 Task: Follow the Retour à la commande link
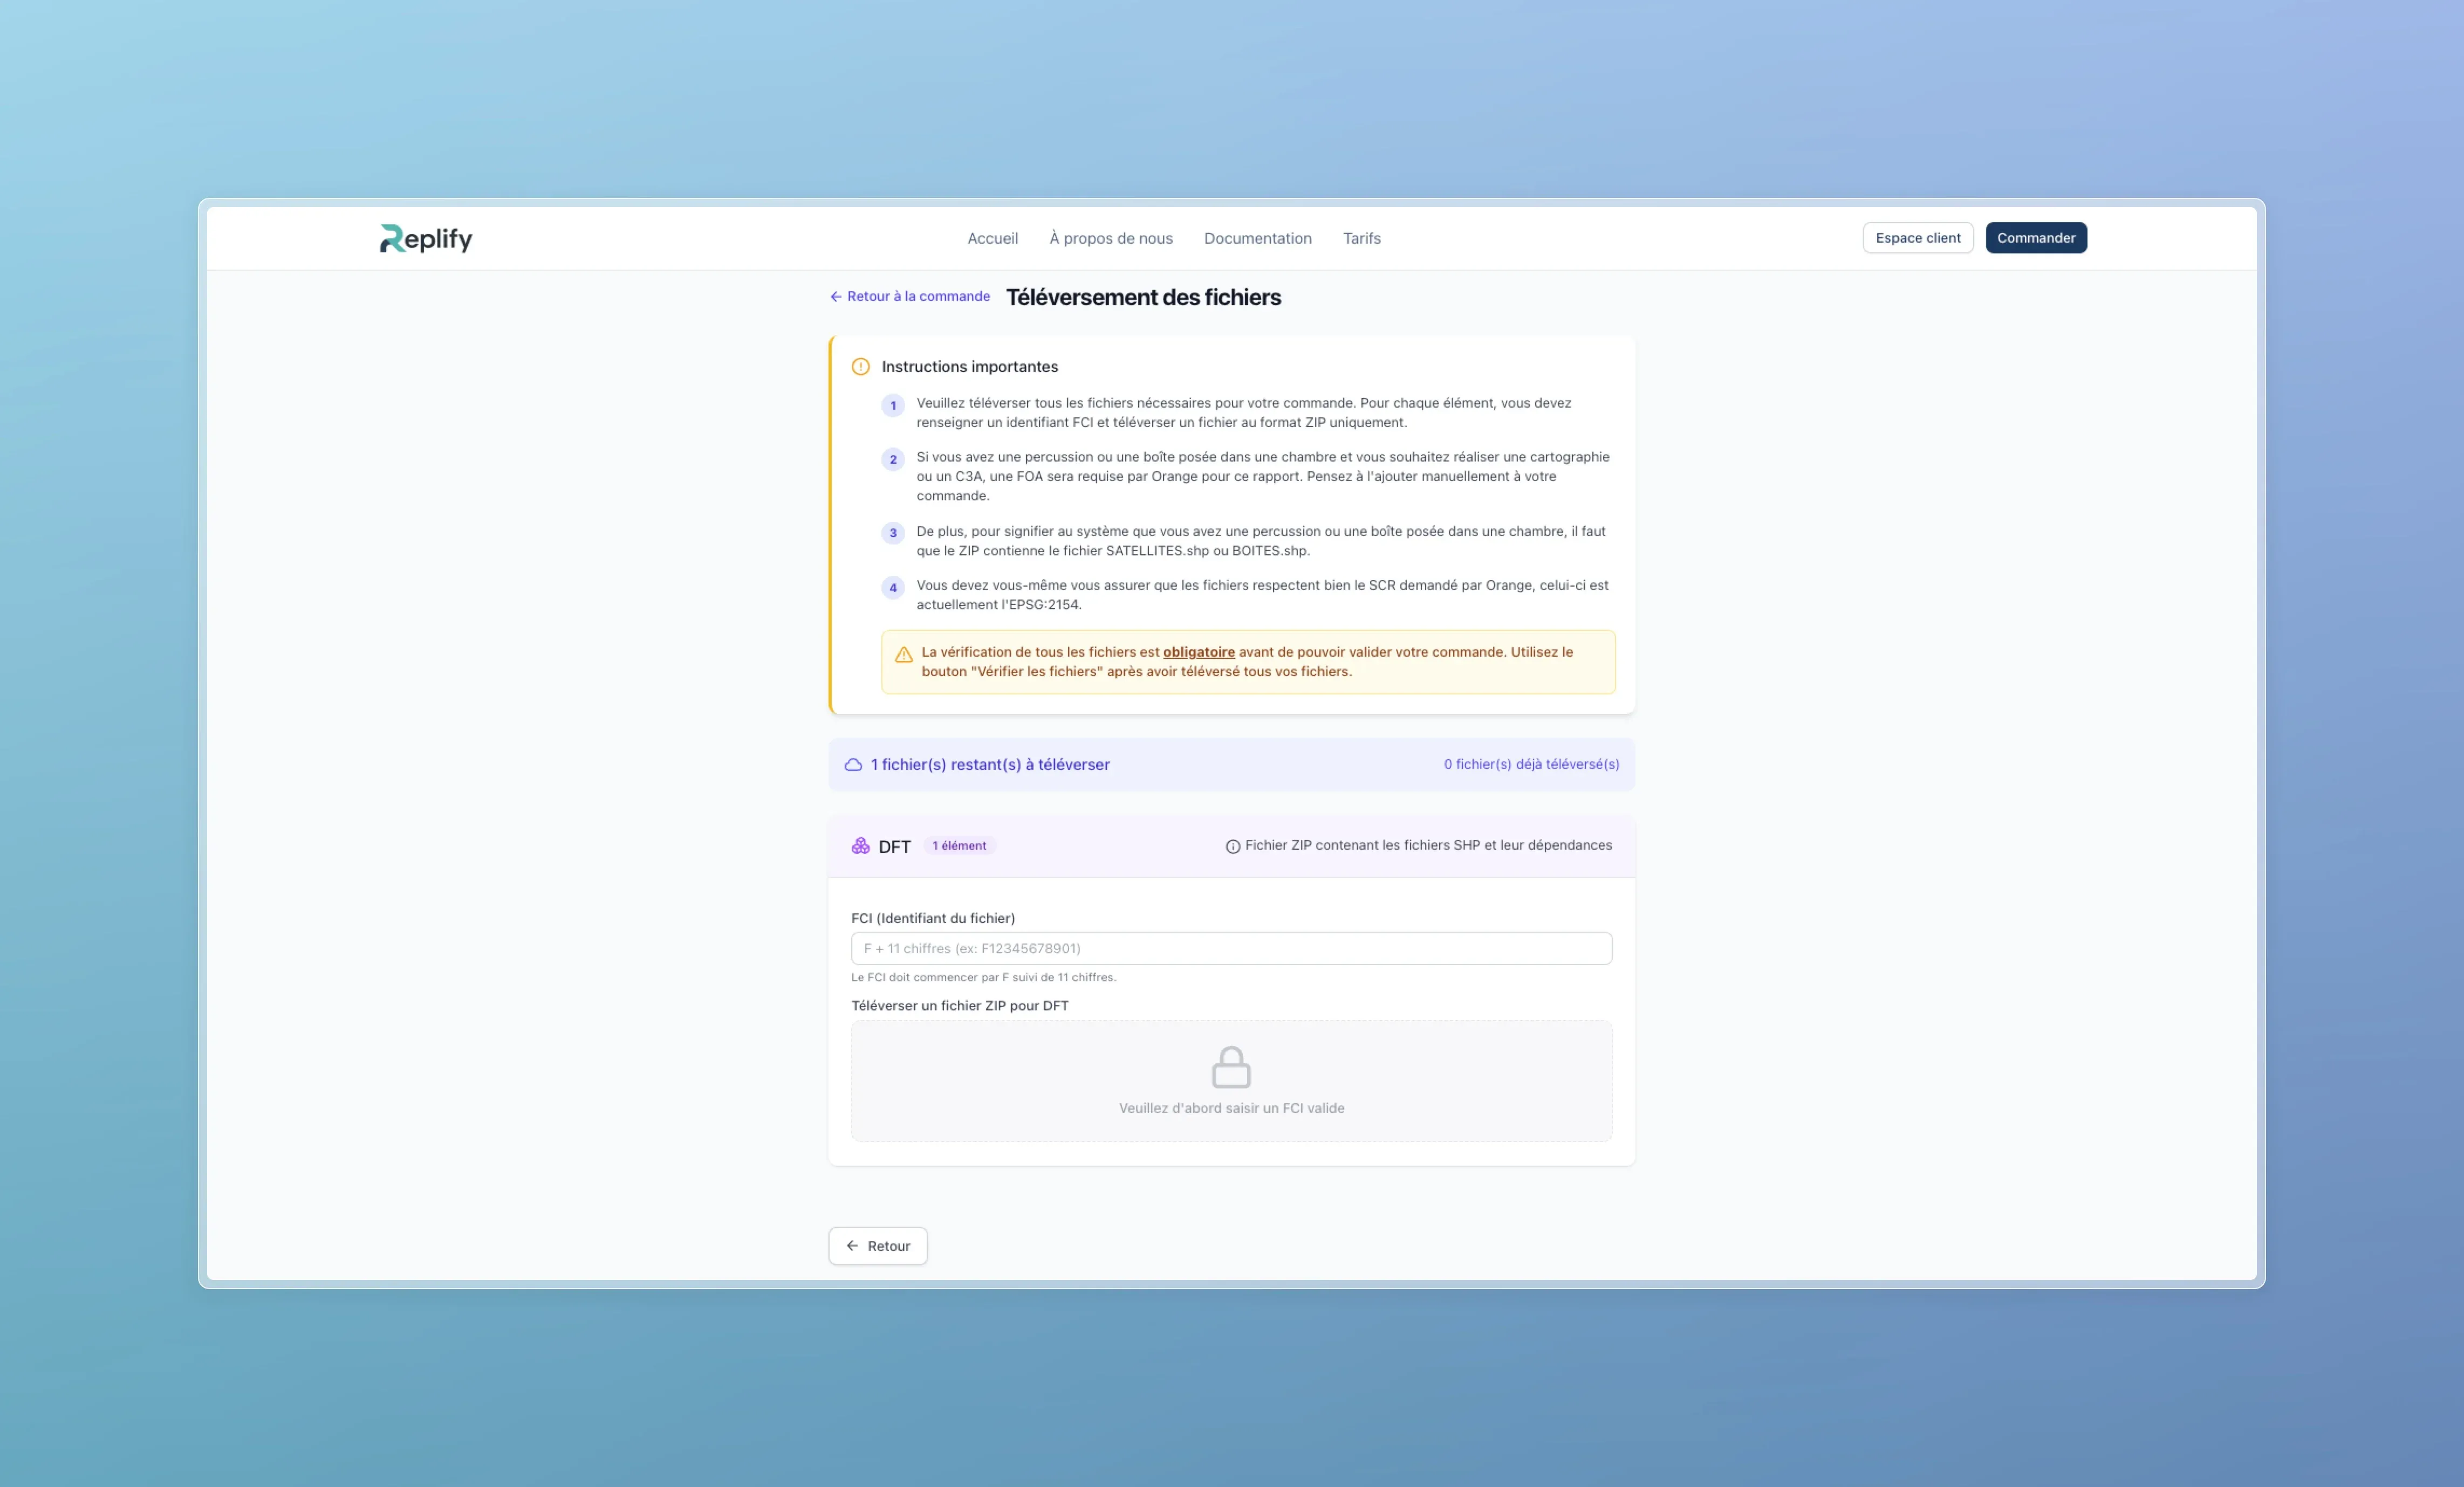(909, 297)
